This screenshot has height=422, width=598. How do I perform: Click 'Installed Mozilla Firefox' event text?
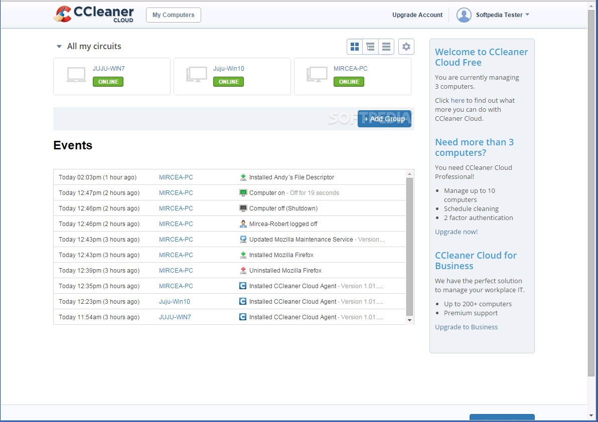281,255
